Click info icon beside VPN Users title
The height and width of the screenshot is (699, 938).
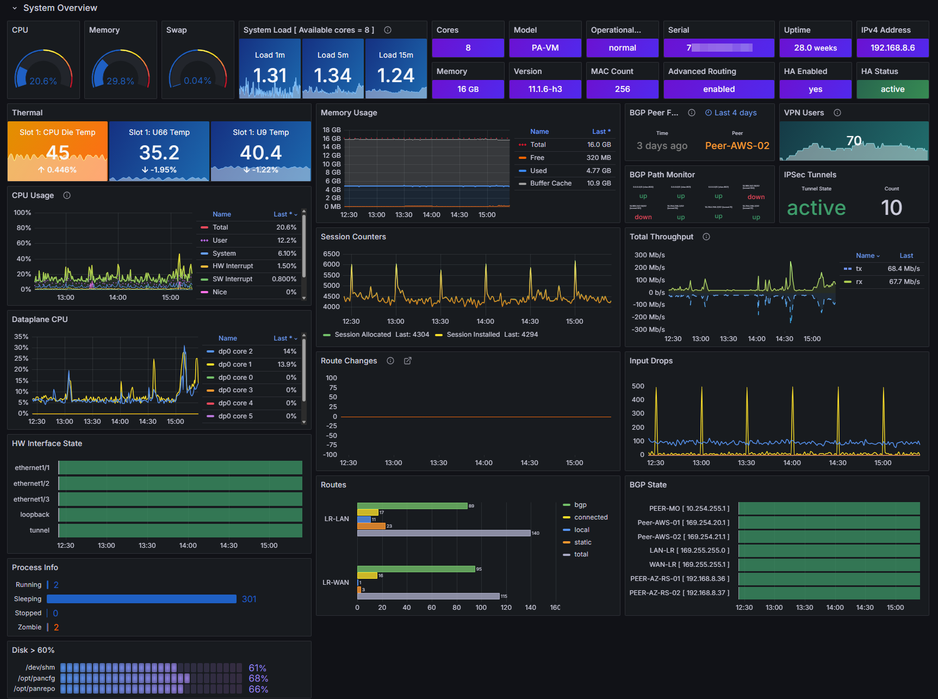pos(837,113)
